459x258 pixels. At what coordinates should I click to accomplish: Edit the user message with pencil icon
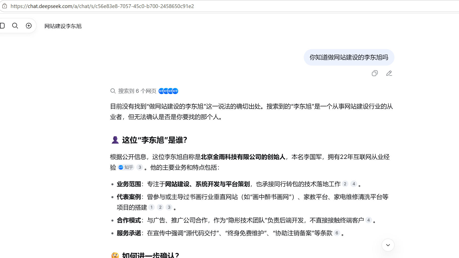point(389,73)
